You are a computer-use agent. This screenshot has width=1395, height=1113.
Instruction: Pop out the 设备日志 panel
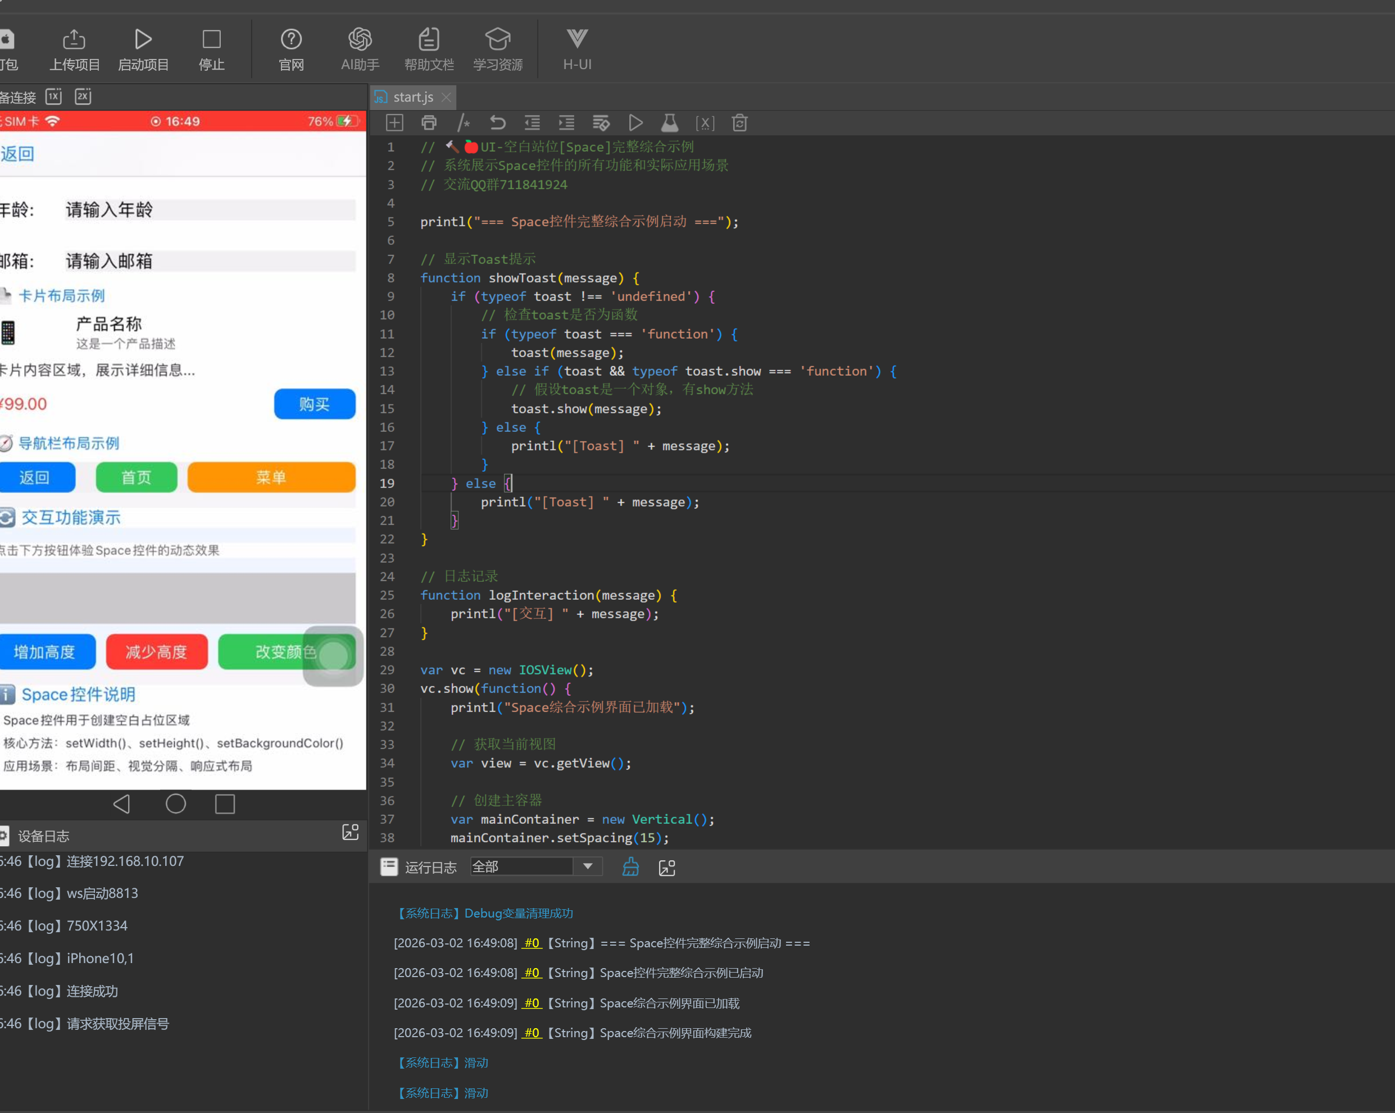[350, 832]
